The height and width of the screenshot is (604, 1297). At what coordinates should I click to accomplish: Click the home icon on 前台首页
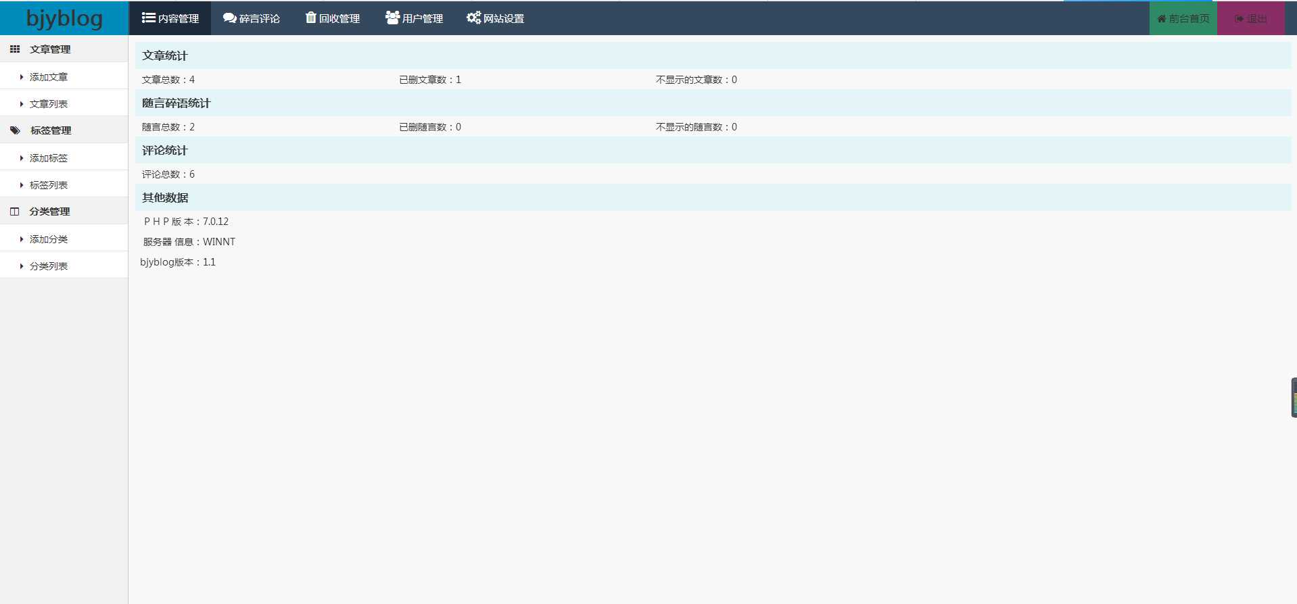[1162, 19]
